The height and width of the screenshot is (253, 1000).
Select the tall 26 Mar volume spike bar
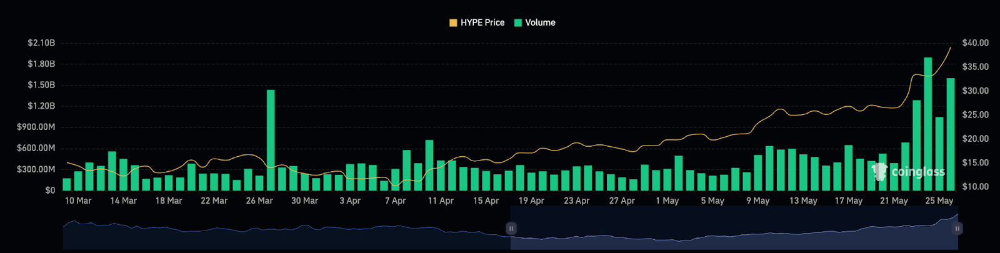(x=271, y=140)
